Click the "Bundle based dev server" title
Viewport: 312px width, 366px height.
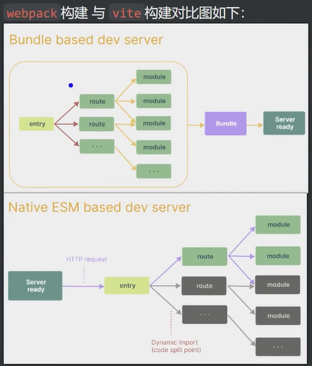pos(86,39)
